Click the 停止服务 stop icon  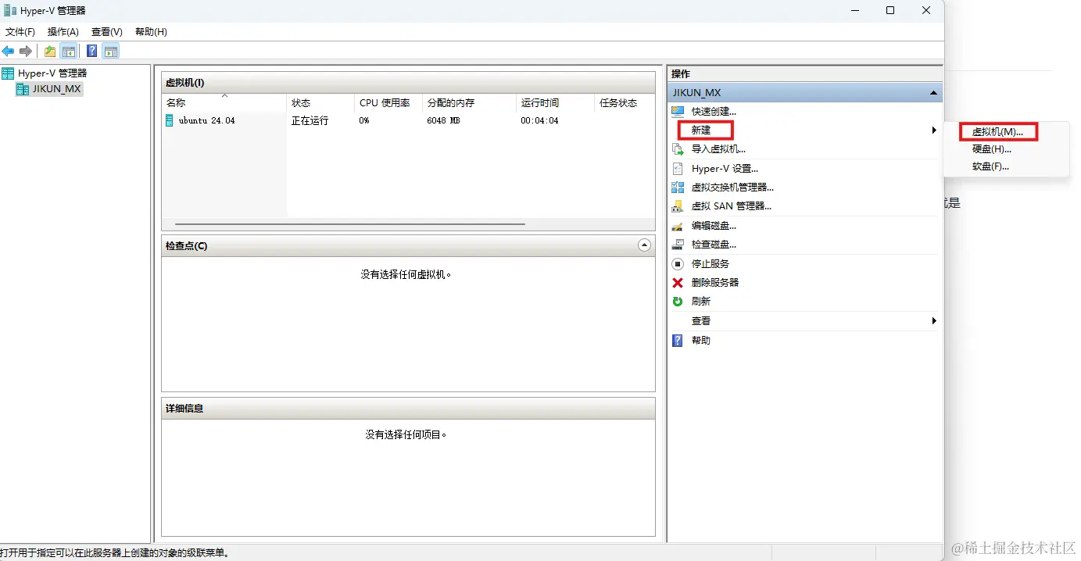coord(678,264)
